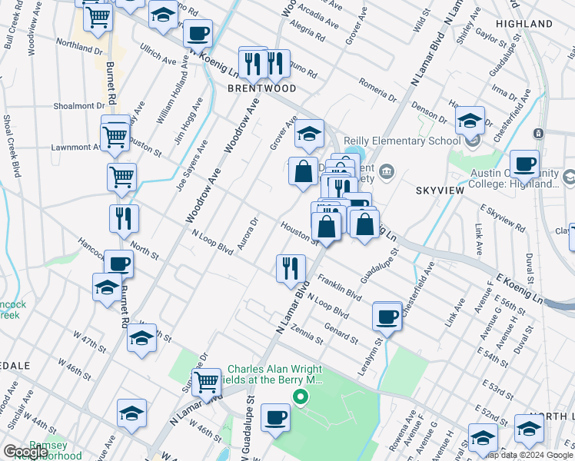Select the coffee cup marker on W Koenig Ln
575x461 pixels.
pos(198,35)
